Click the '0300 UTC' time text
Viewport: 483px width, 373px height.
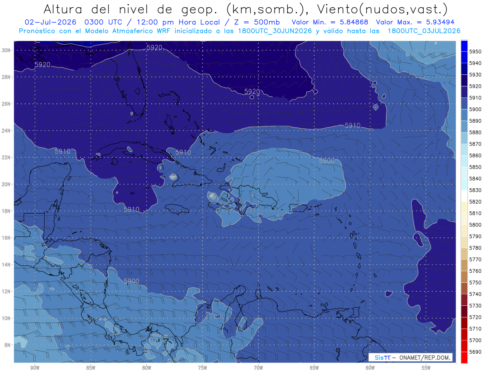104,22
